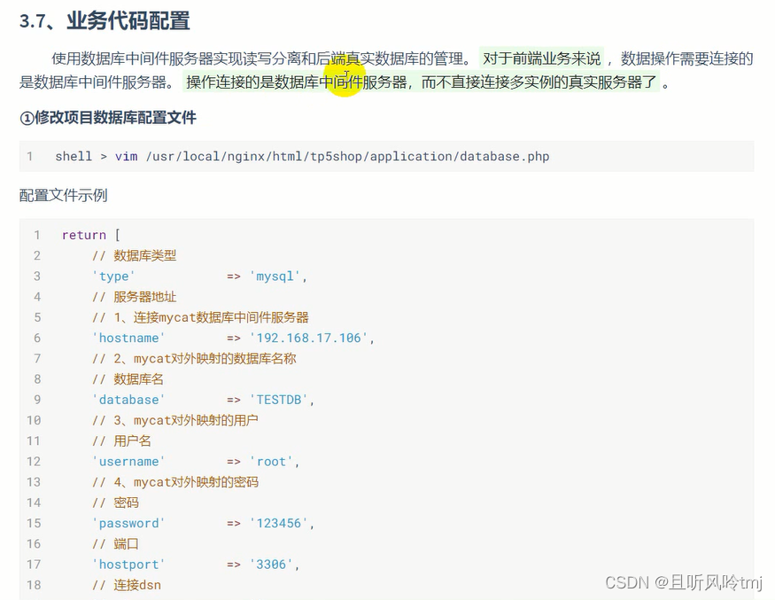Click line number 9 in the code block
This screenshot has height=600, width=775.
[34, 400]
